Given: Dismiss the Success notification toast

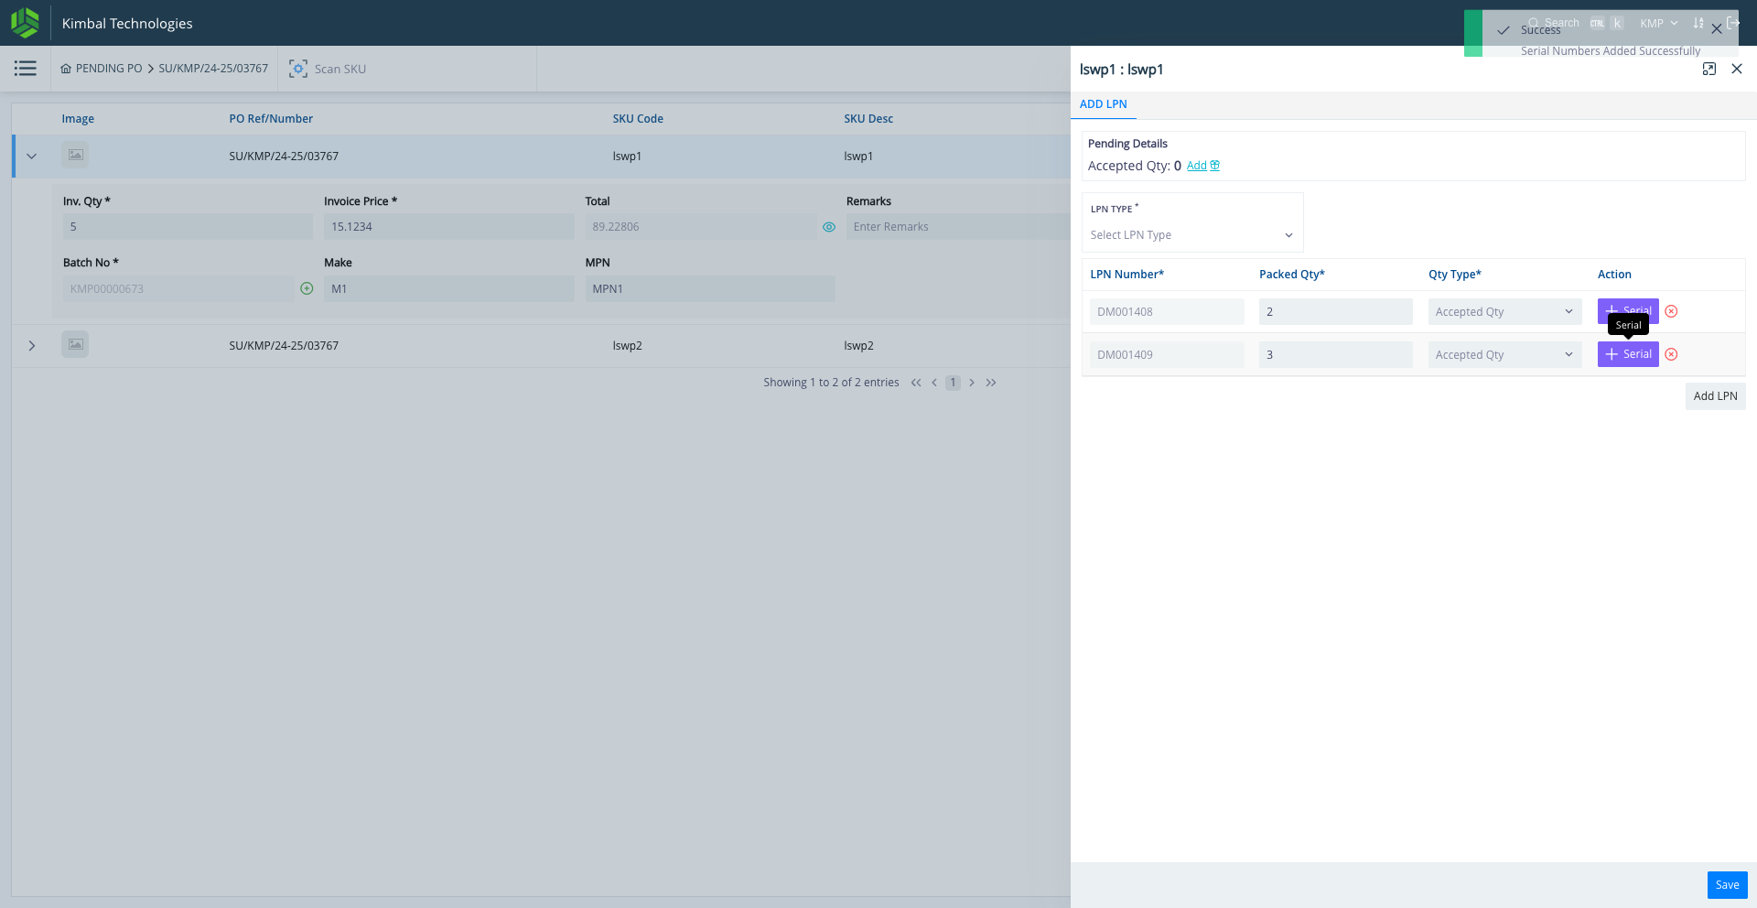Looking at the screenshot, I should [x=1717, y=29].
